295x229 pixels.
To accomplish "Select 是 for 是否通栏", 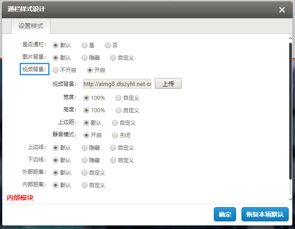I will (84, 45).
